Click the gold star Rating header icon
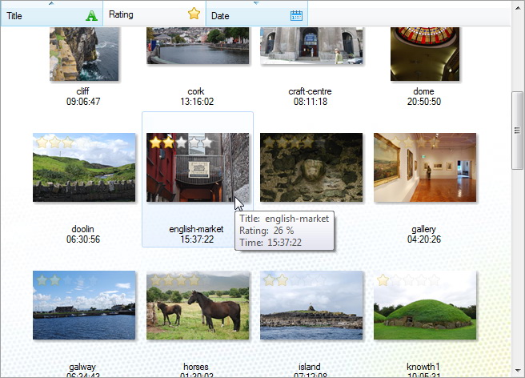Viewport: 525px width, 378px height. pos(194,14)
